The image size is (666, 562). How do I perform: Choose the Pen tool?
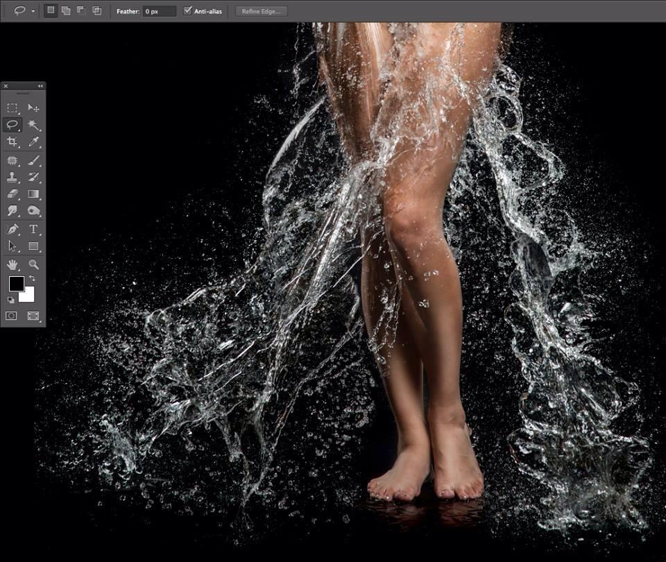(12, 229)
